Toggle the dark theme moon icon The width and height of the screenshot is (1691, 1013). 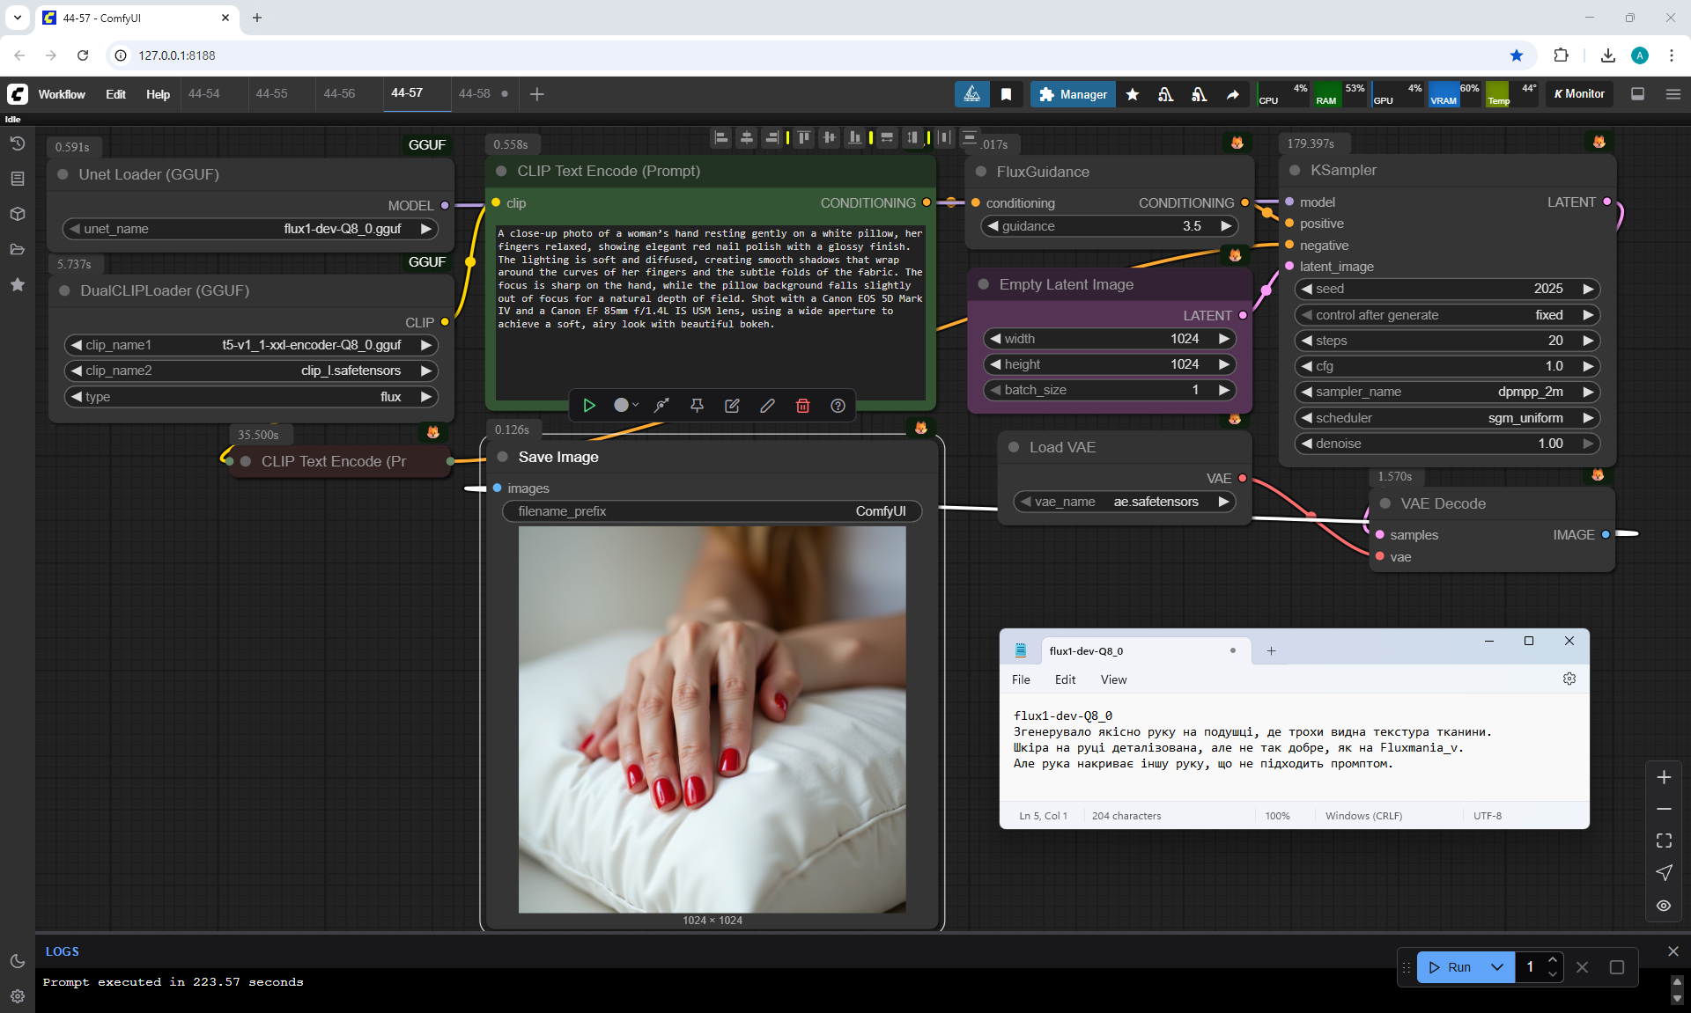[x=17, y=961]
